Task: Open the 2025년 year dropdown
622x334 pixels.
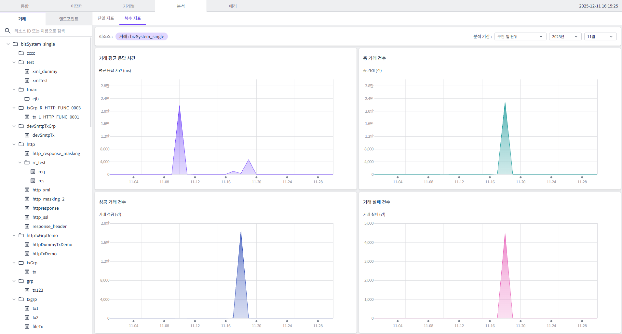Action: click(565, 36)
